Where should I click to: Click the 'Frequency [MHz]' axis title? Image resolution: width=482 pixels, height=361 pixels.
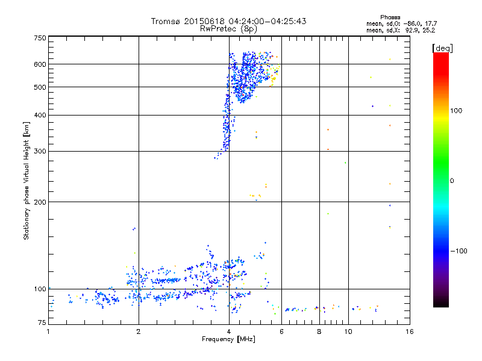tap(228, 339)
